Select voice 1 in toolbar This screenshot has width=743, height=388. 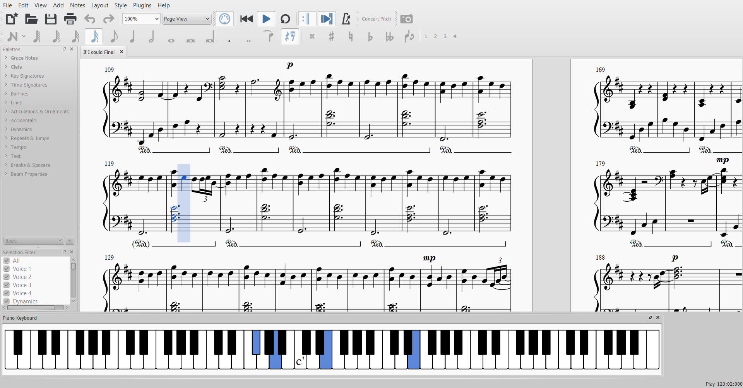(x=426, y=36)
